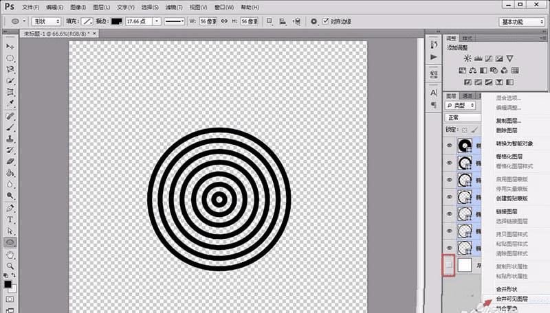550x313 pixels.
Task: Show the hidden white background layer
Action: point(449,265)
